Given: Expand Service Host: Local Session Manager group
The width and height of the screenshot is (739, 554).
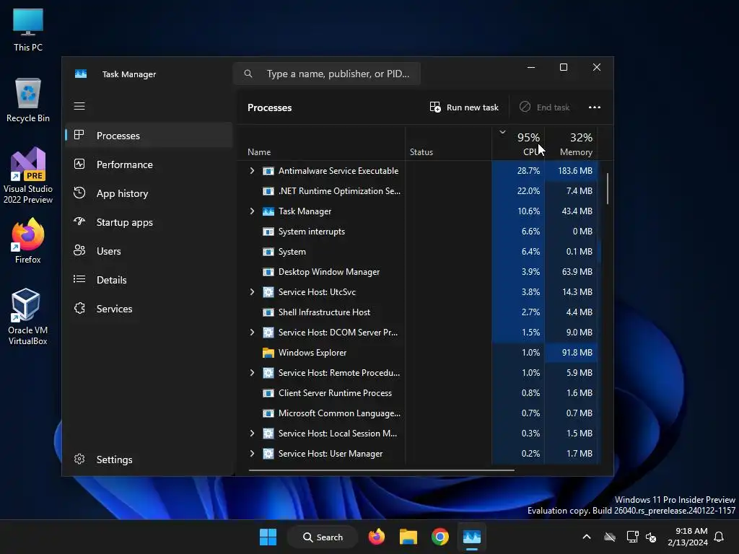Looking at the screenshot, I should click(252, 434).
